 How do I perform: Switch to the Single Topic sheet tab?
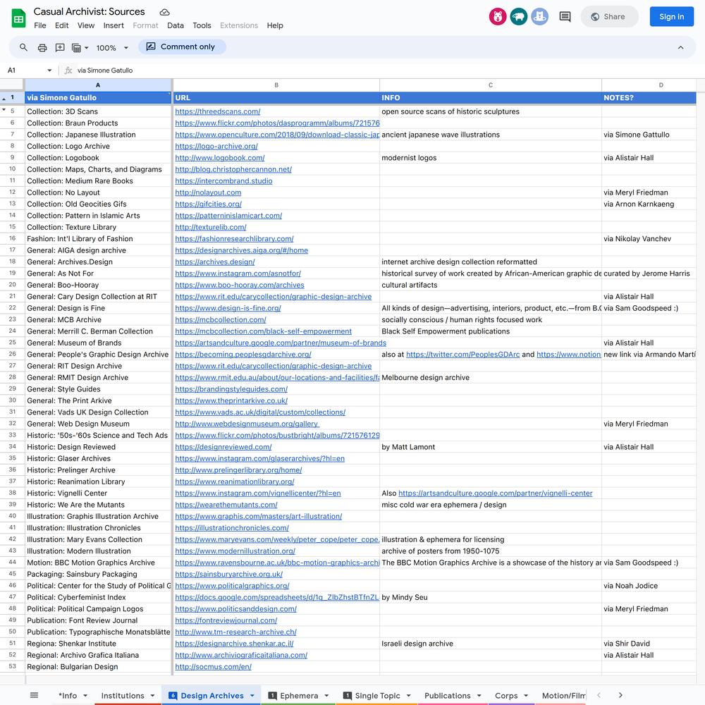click(377, 696)
